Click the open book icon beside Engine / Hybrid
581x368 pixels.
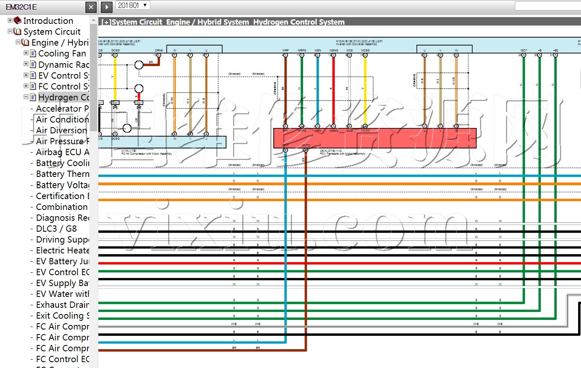(x=26, y=42)
